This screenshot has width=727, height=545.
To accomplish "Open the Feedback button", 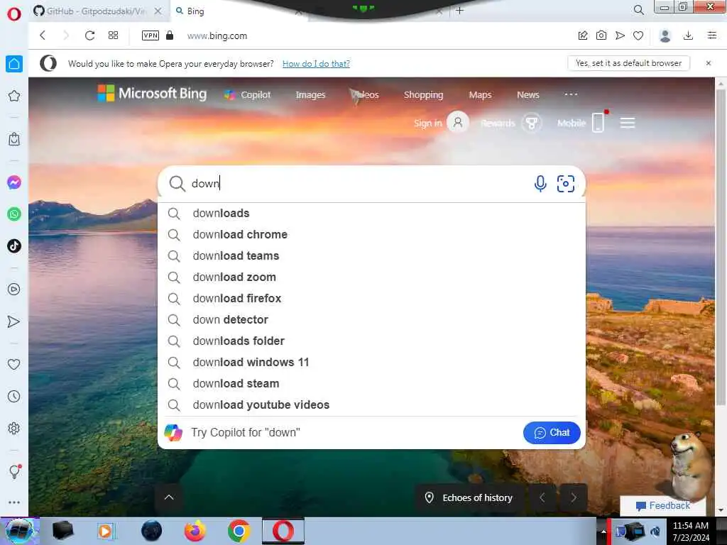I will [x=663, y=505].
